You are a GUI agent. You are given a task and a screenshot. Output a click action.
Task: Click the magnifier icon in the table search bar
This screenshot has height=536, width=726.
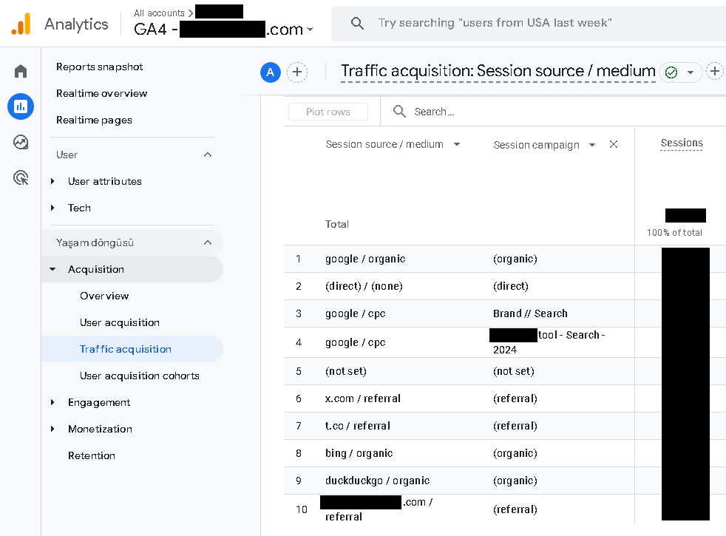coord(399,112)
